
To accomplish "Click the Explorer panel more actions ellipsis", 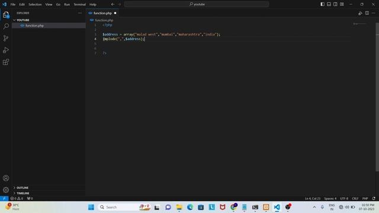I will (80, 13).
